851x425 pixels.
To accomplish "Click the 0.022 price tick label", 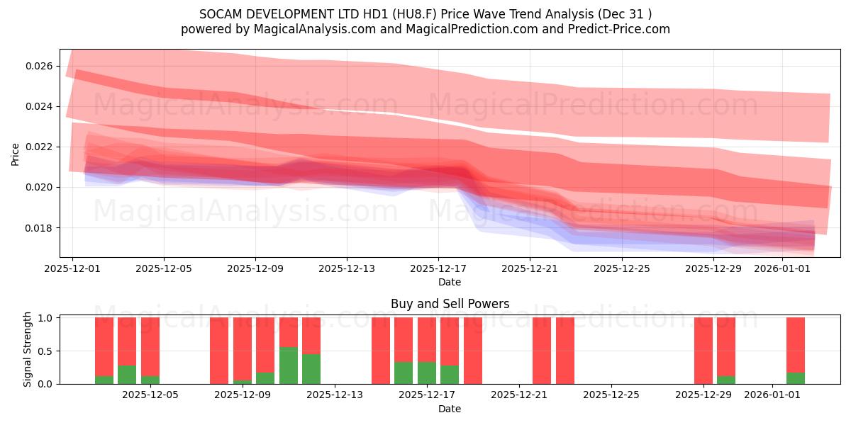I will [40, 147].
